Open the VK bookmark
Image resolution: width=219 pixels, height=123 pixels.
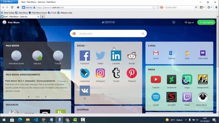coord(85,91)
